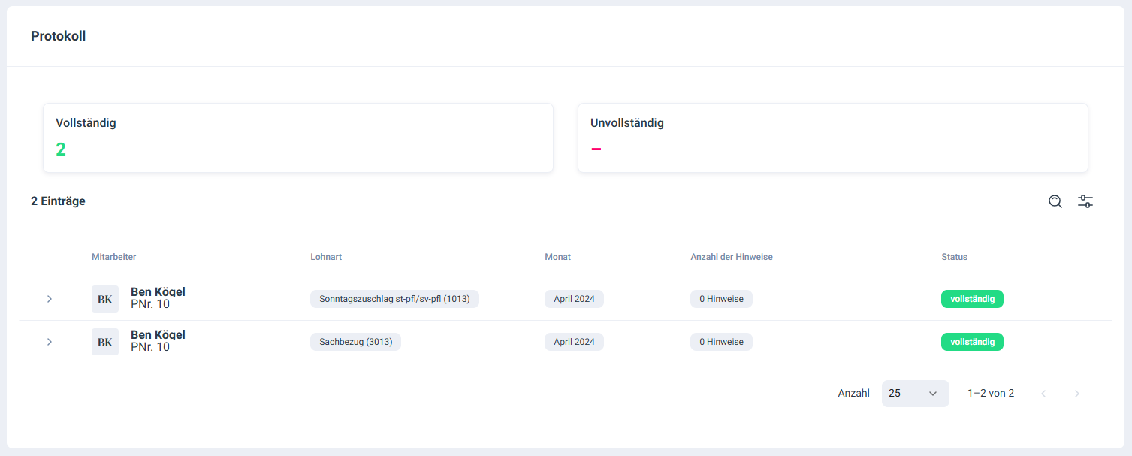The width and height of the screenshot is (1132, 456).
Task: Click BK avatar in the Sachbezug row
Action: point(105,342)
